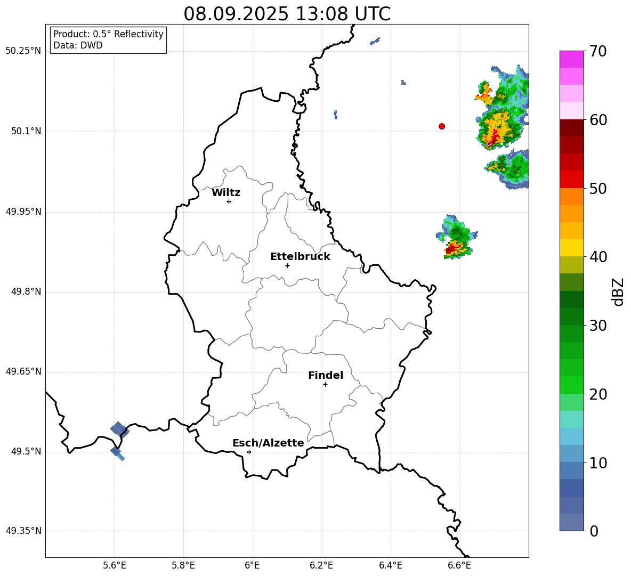Click the Ettelbruck station cross marker
The height and width of the screenshot is (576, 631).
[287, 265]
